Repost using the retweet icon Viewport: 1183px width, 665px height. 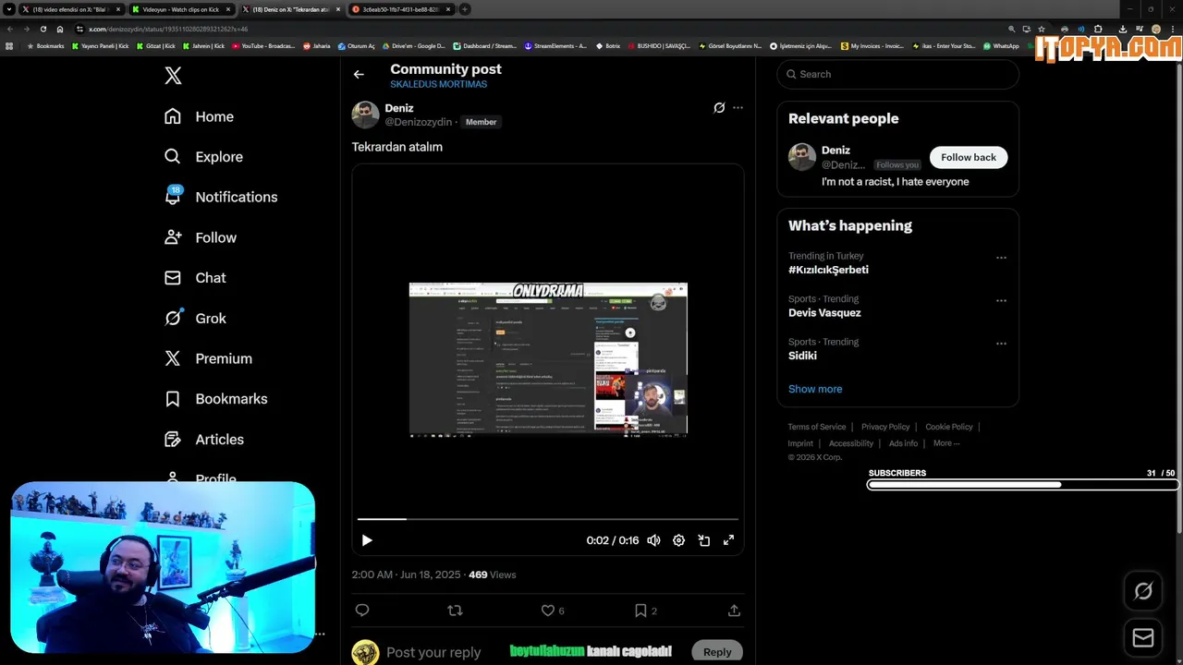coord(455,611)
